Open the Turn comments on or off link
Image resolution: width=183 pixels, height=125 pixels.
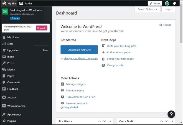point(81,97)
